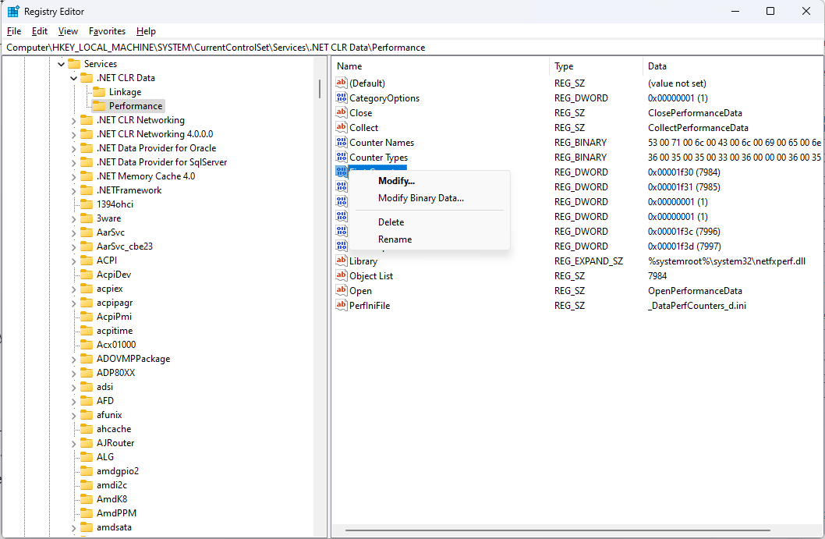Click the 'CollectPerformanceData' data cell
Screen dimensions: 825x539
698,127
